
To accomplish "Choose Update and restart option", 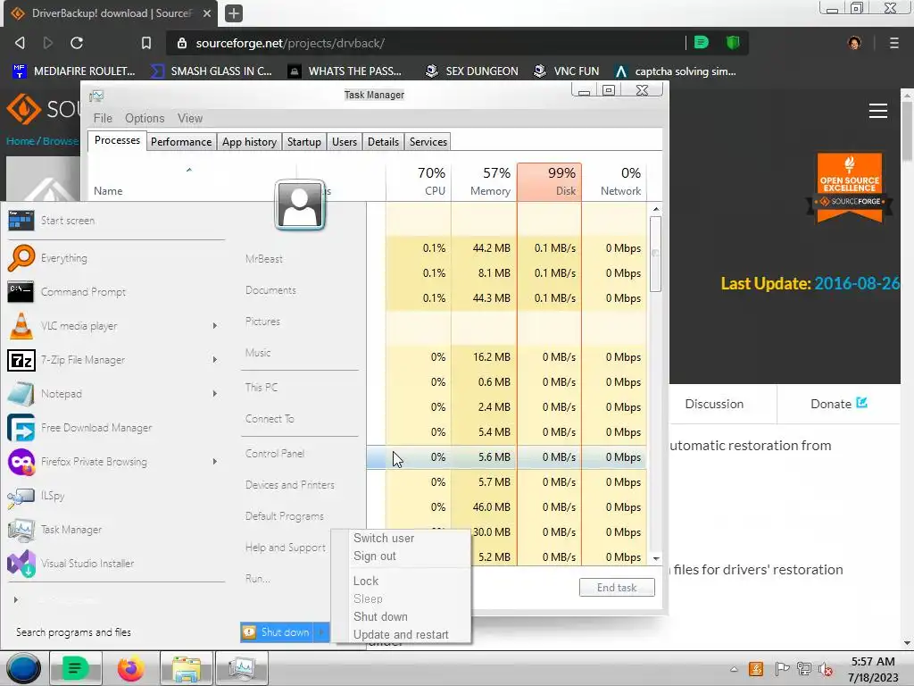I will pos(400,634).
